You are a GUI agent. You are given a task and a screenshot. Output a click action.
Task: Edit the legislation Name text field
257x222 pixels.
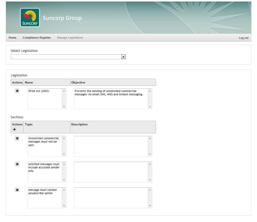pyautogui.click(x=45, y=99)
